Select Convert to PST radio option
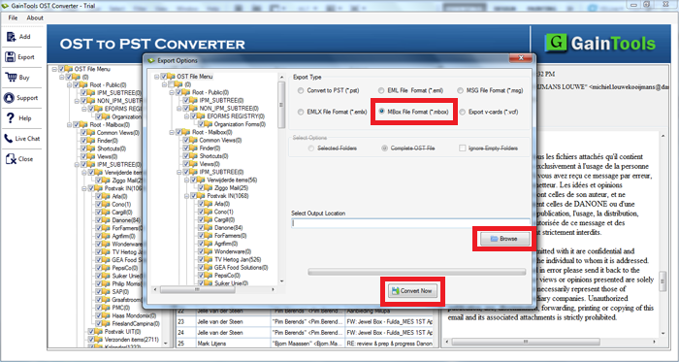The image size is (679, 362). [x=301, y=90]
